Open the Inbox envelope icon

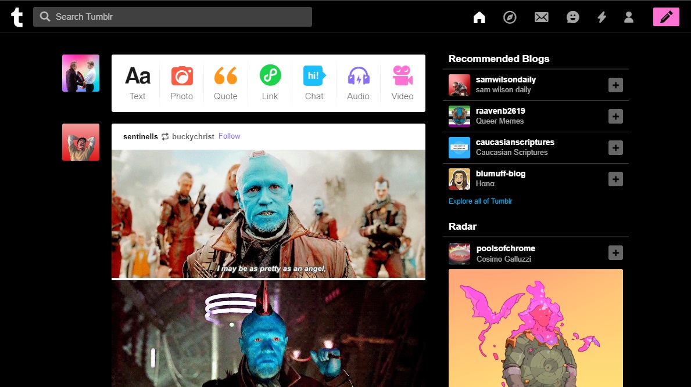point(541,17)
